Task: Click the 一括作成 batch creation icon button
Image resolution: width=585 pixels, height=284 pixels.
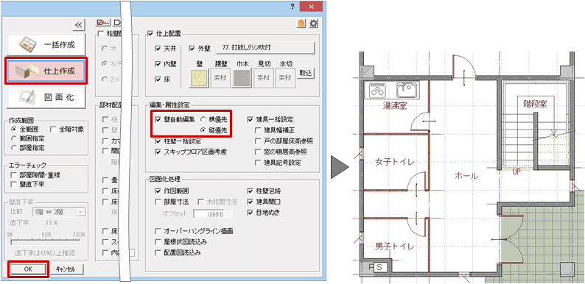Action: [46, 45]
